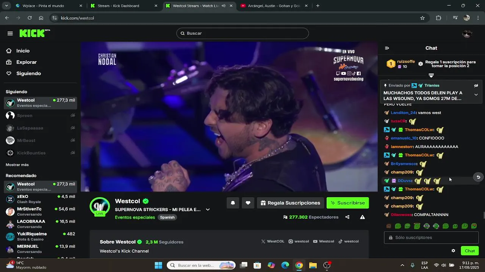Click the heart follow icon
The height and width of the screenshot is (272, 485).
[x=248, y=203]
